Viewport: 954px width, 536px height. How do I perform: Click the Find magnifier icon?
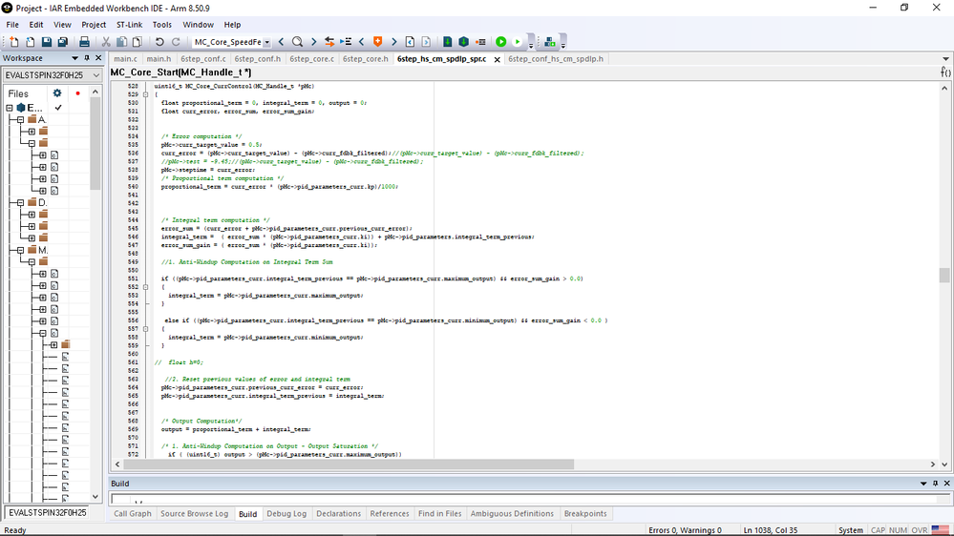click(298, 42)
